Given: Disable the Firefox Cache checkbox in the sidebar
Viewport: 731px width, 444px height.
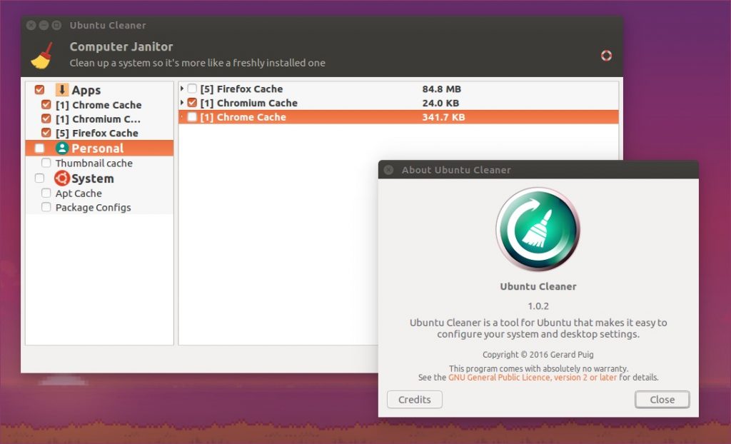Looking at the screenshot, I should pyautogui.click(x=46, y=133).
